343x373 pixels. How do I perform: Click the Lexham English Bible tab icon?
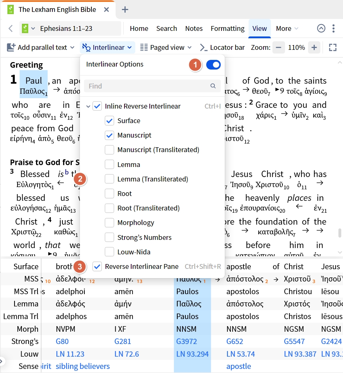point(10,10)
